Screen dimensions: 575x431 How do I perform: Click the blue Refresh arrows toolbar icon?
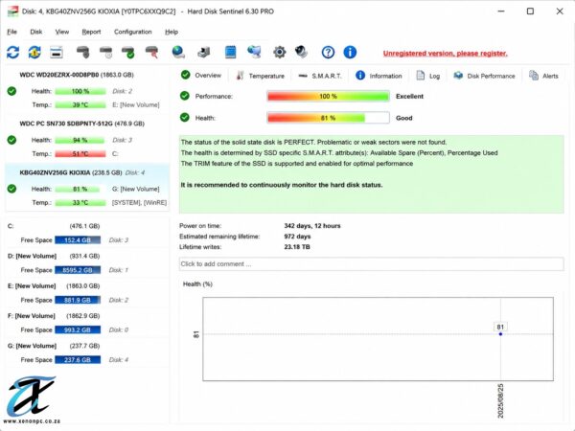[x=12, y=53]
